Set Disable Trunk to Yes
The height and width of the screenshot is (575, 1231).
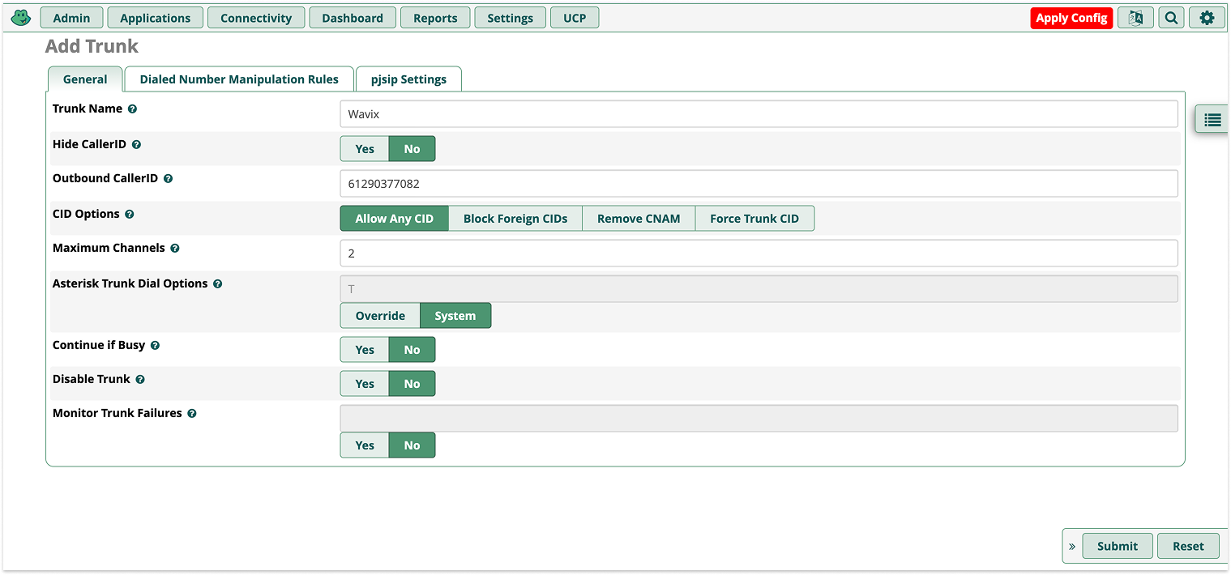click(x=364, y=383)
